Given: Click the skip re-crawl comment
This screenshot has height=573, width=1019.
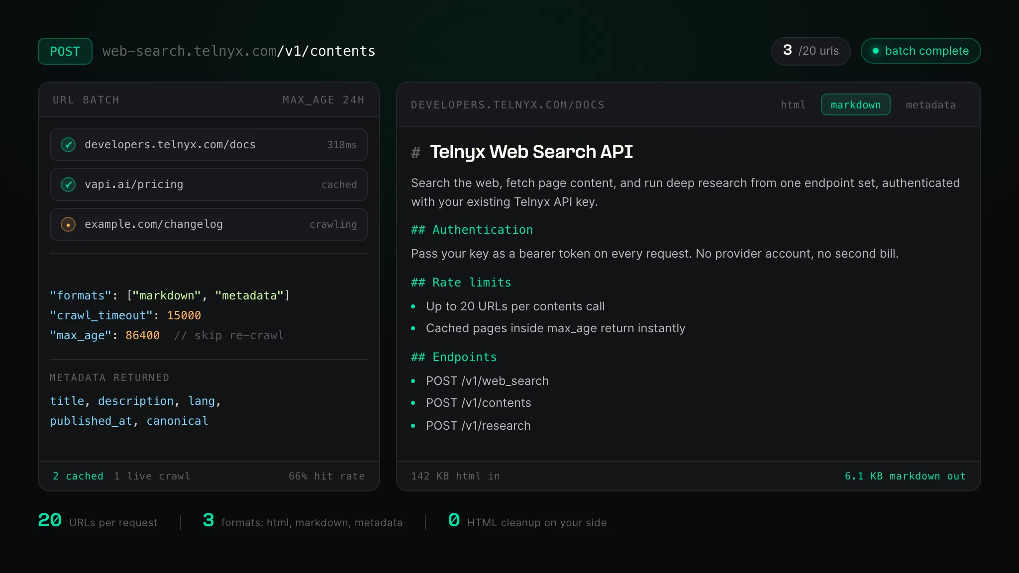Looking at the screenshot, I should tap(229, 335).
